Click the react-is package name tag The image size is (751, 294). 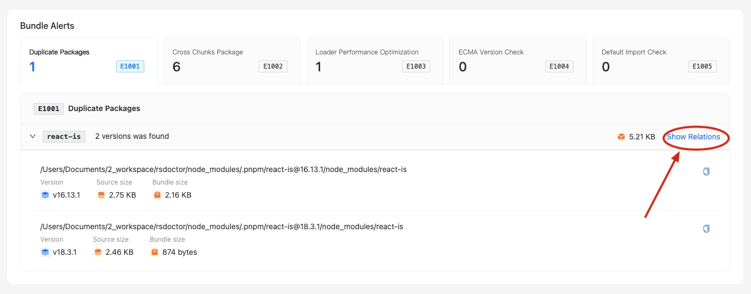[64, 136]
